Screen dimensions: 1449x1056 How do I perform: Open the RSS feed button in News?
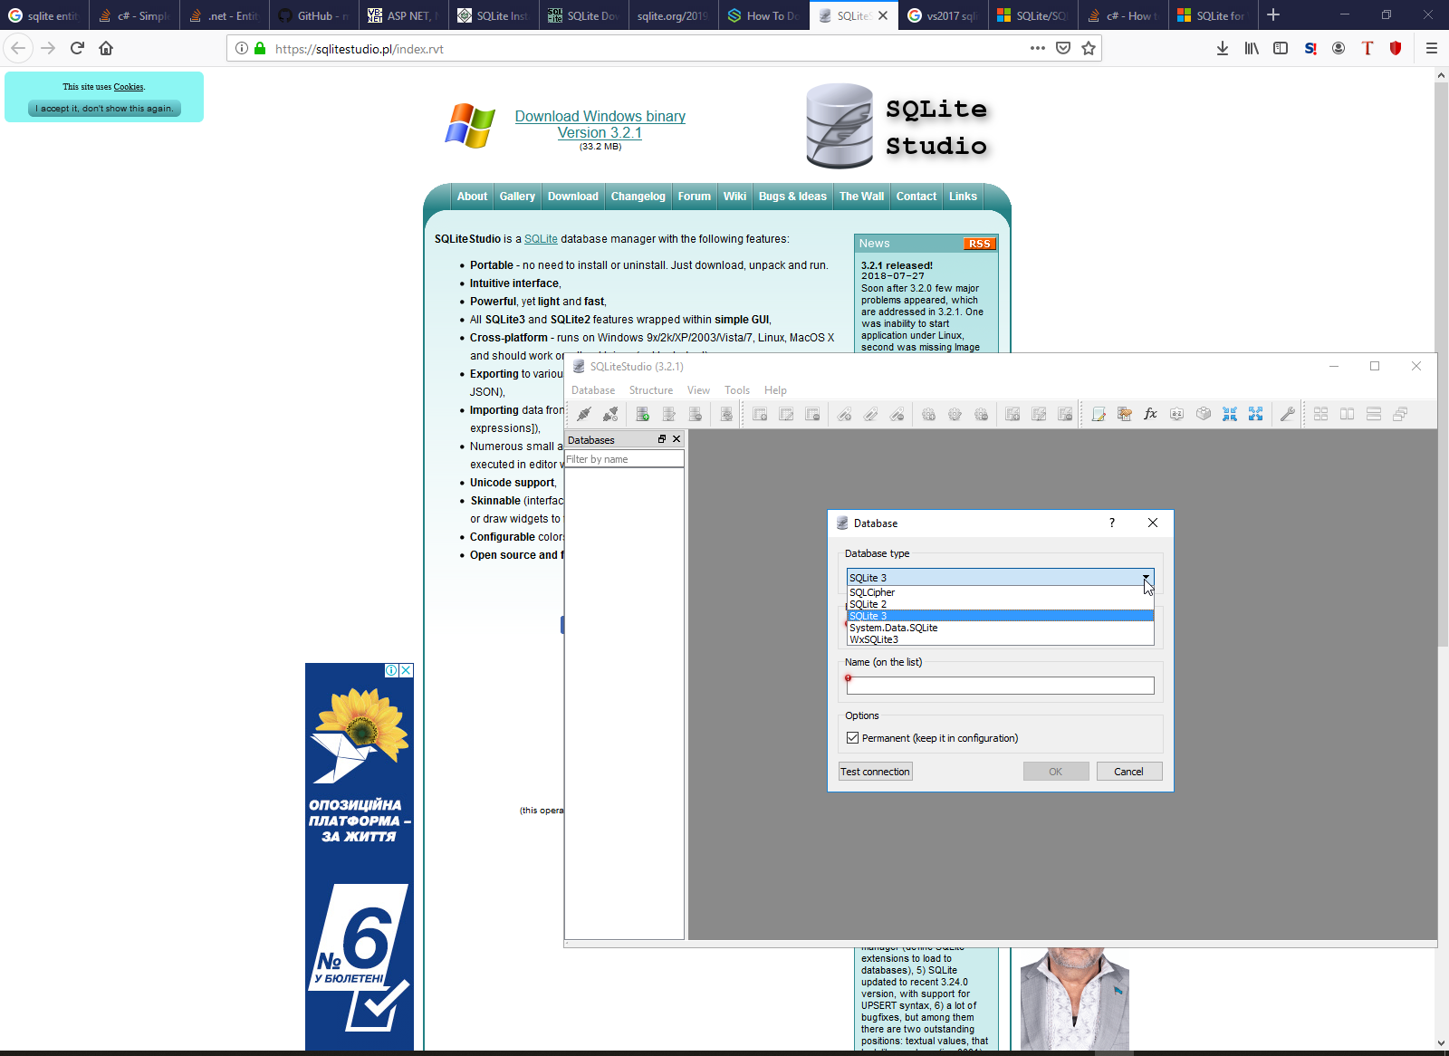click(x=979, y=244)
